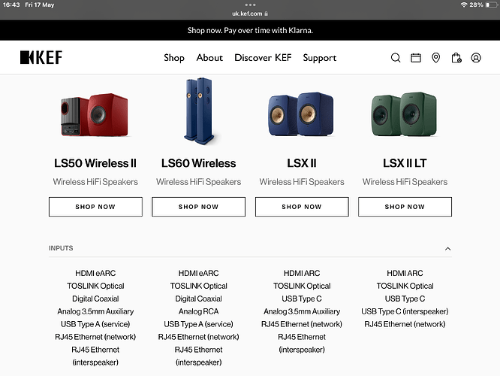Image resolution: width=500 pixels, height=376 pixels.
Task: Open the Shop menu
Action: (174, 58)
